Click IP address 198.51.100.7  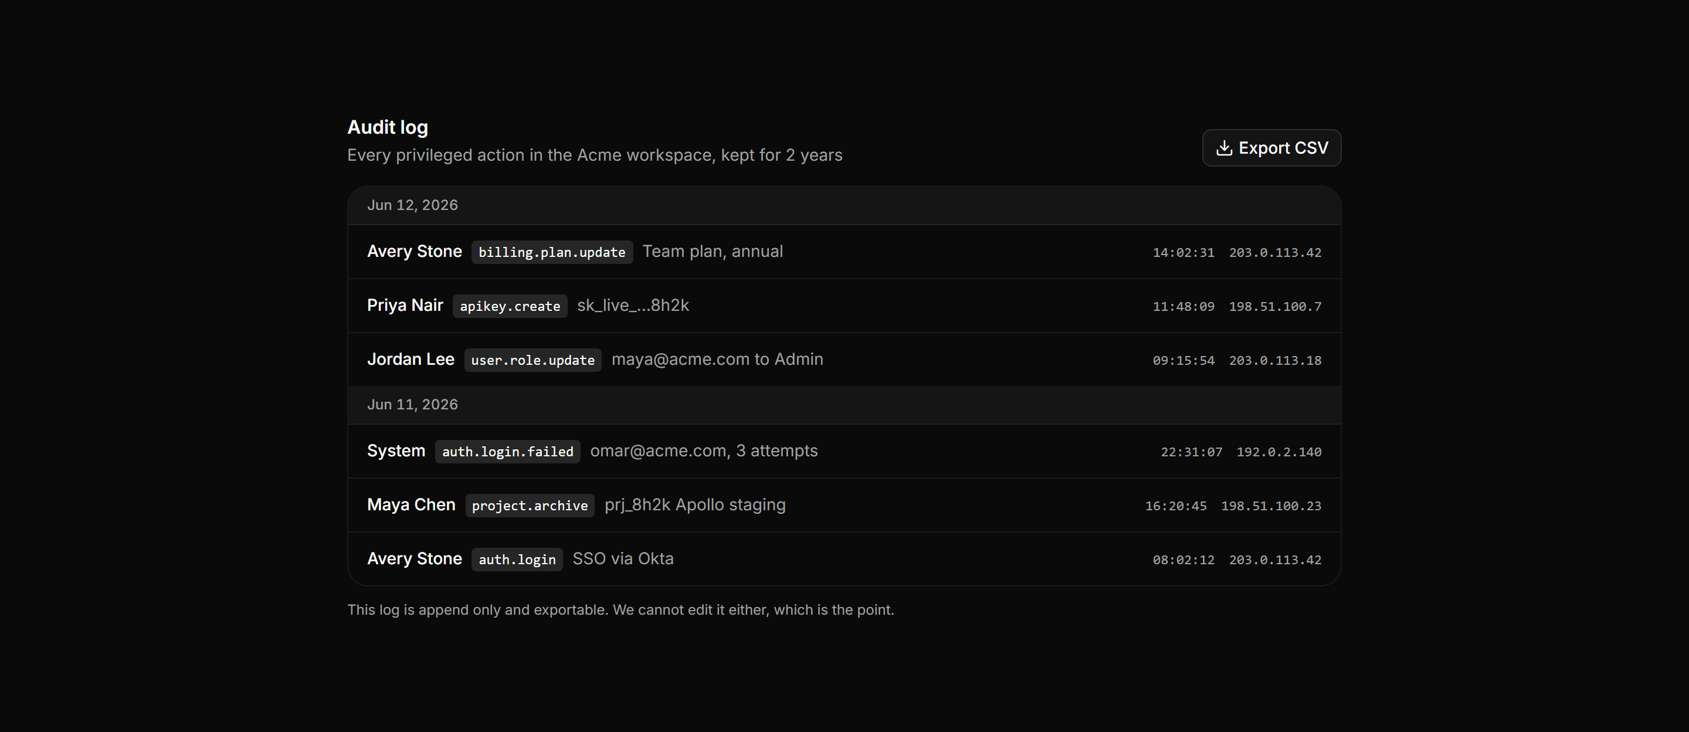1276,306
